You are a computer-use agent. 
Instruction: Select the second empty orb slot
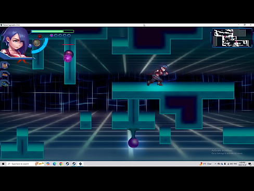coord(60,35)
